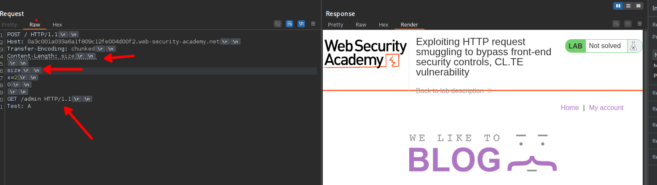The width and height of the screenshot is (657, 185).
Task: Open Response panel hamburger options menu
Action: pyautogui.click(x=640, y=24)
